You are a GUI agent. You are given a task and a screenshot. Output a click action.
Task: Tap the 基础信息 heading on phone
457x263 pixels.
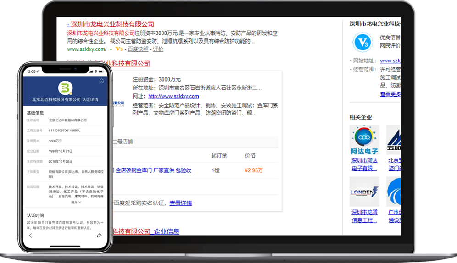(35, 113)
